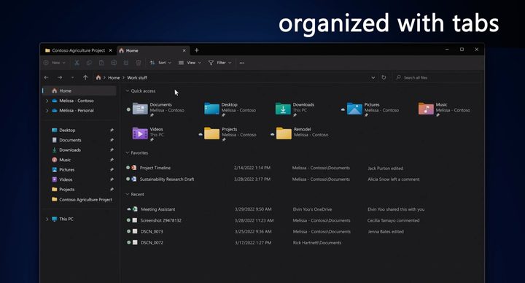This screenshot has height=283, width=525.
Task: Click the Cut scissors icon in toolbar
Action: point(77,63)
